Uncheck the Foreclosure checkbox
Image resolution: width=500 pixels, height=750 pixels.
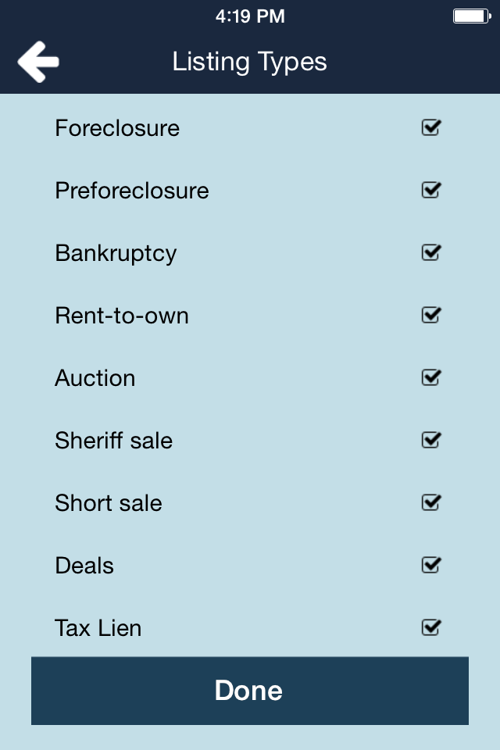click(x=431, y=127)
